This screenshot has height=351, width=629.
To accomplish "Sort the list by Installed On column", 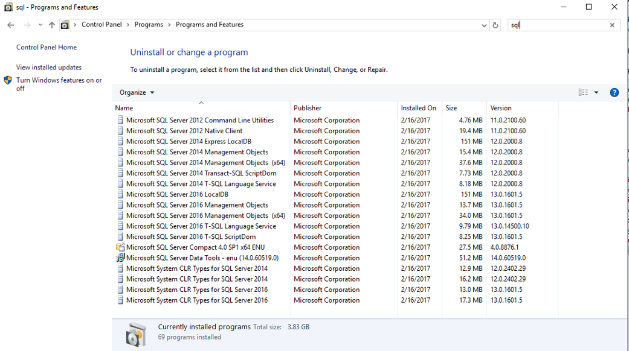I will point(418,108).
